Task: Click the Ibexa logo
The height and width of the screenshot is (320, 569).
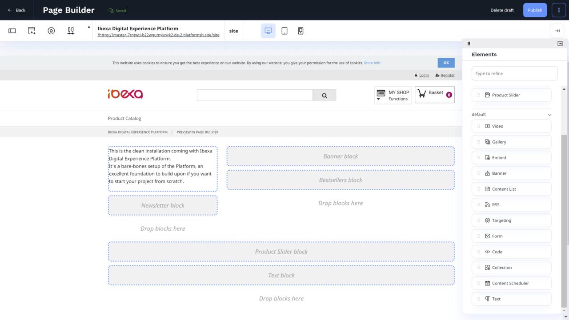Action: pos(125,94)
